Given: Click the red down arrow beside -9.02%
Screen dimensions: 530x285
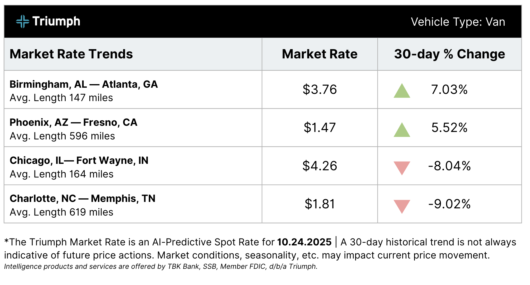Looking at the screenshot, I should (x=401, y=206).
